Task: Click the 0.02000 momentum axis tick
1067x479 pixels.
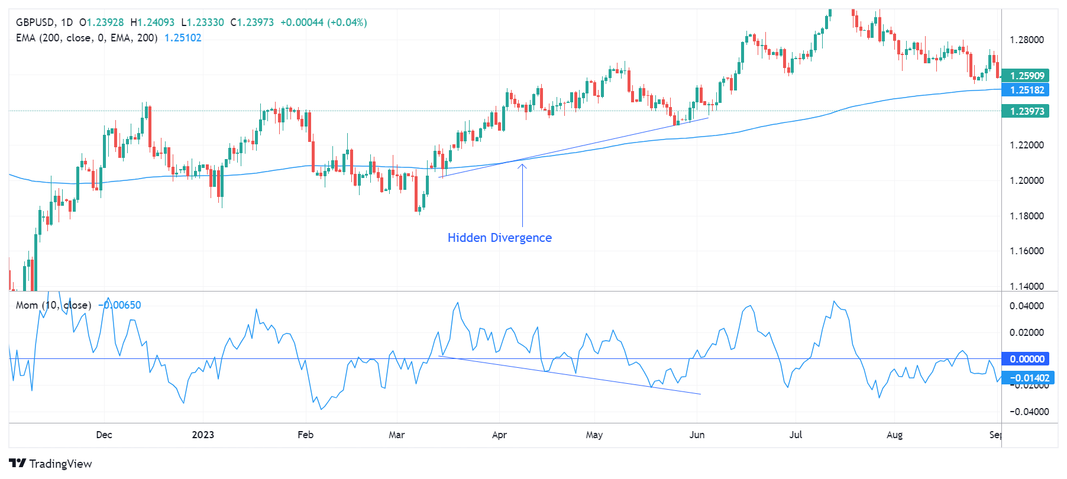Action: click(x=1027, y=332)
